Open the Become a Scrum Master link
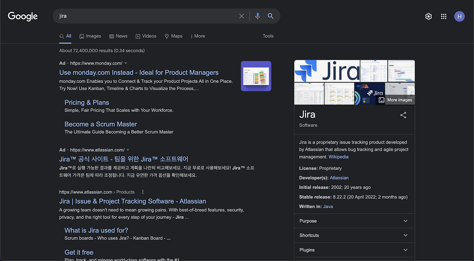The image size is (474, 261). pyautogui.click(x=101, y=124)
